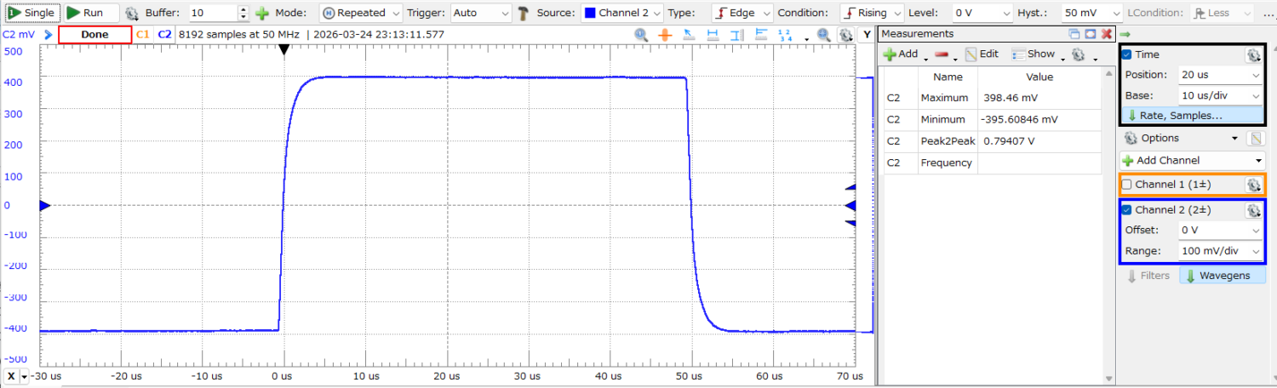This screenshot has width=1277, height=388.
Task: Click the orange quick measure cursor icon
Action: 665,35
